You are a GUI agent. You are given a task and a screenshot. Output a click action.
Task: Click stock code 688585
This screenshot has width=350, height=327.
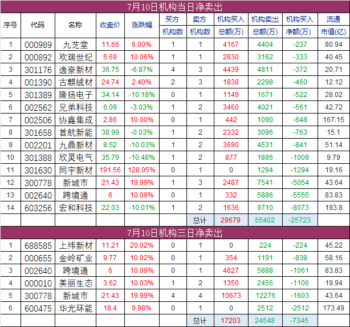(x=38, y=246)
